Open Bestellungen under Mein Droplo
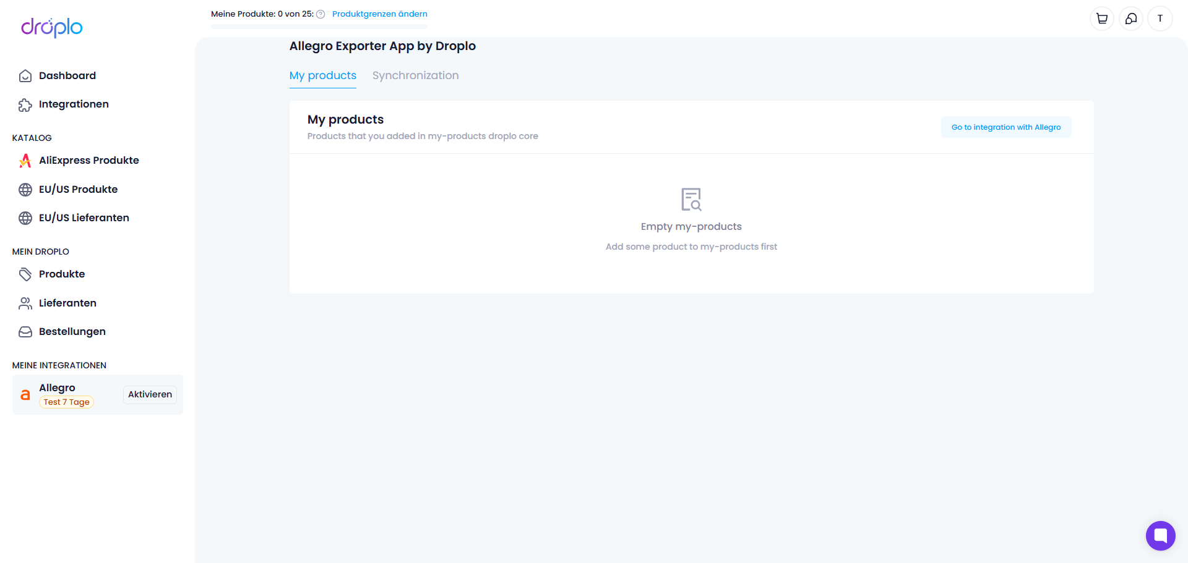The width and height of the screenshot is (1188, 563). (72, 331)
